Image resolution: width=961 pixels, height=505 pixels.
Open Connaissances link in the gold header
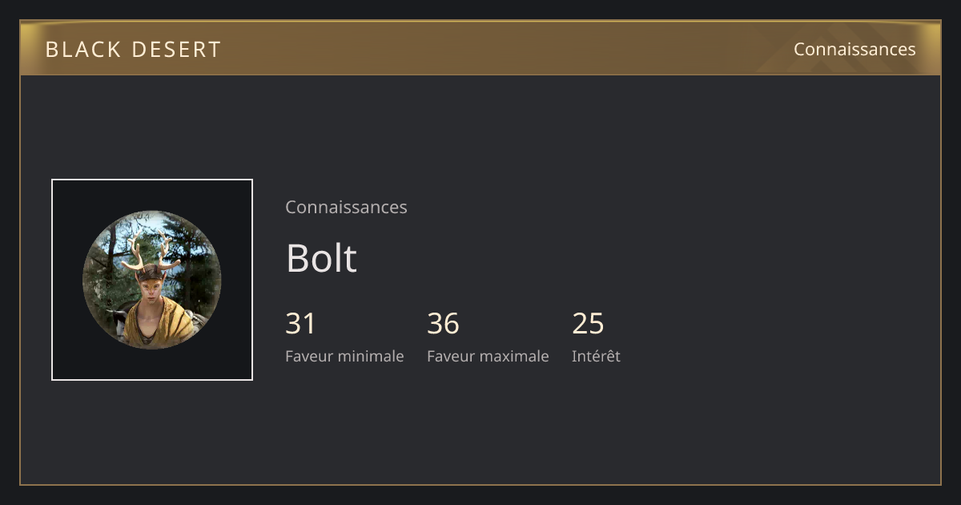click(854, 49)
